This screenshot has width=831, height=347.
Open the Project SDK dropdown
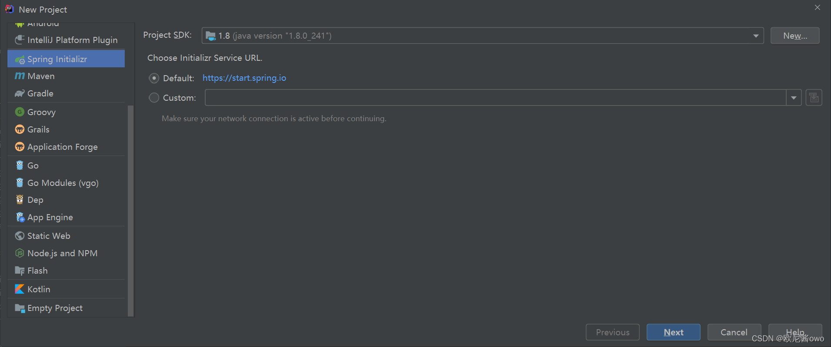756,36
